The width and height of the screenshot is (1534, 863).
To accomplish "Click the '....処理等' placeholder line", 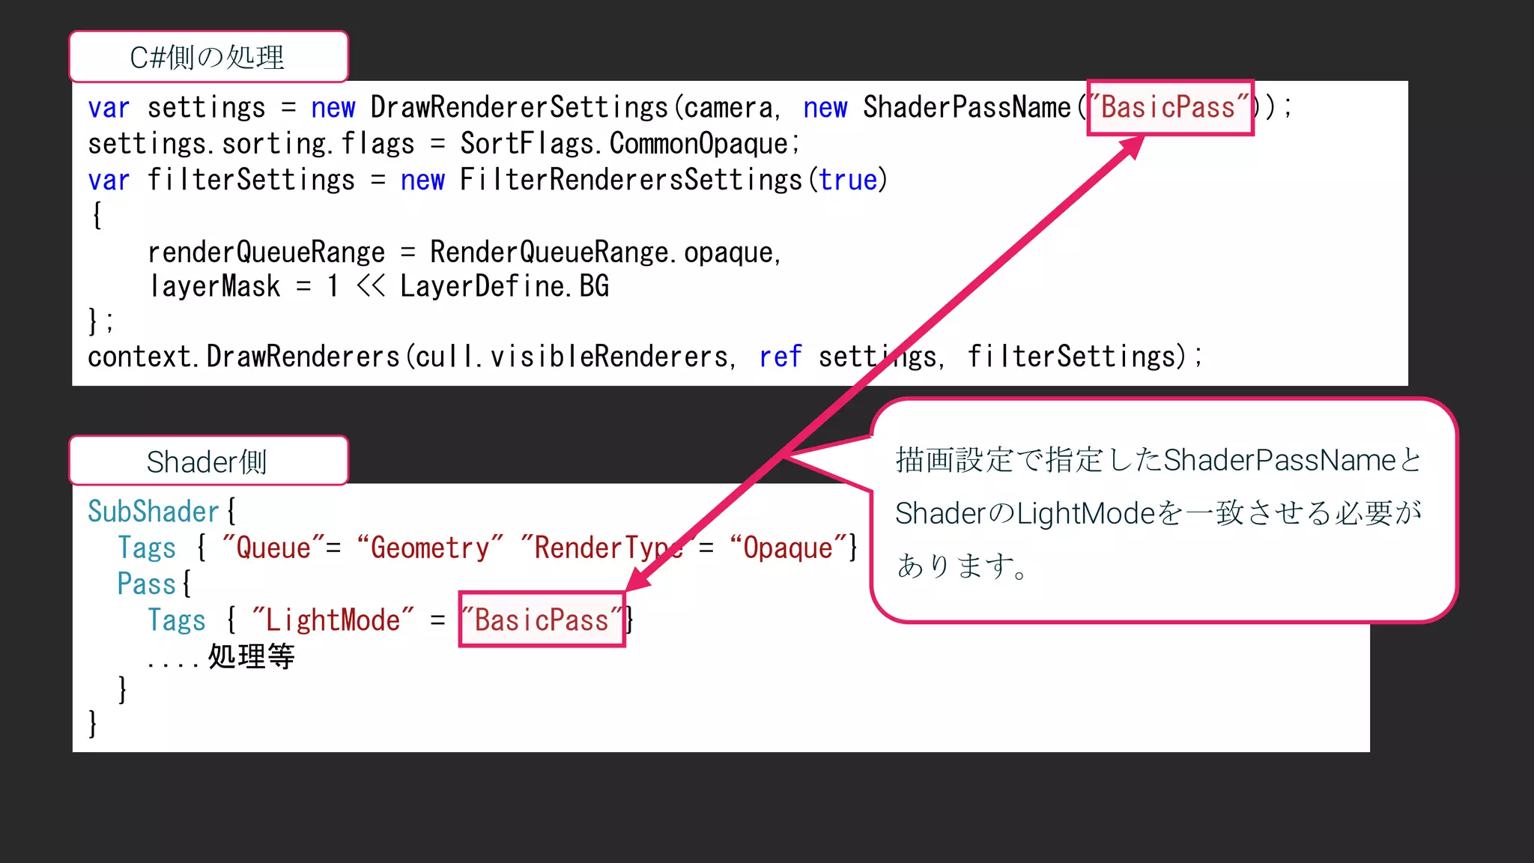I will (x=221, y=656).
